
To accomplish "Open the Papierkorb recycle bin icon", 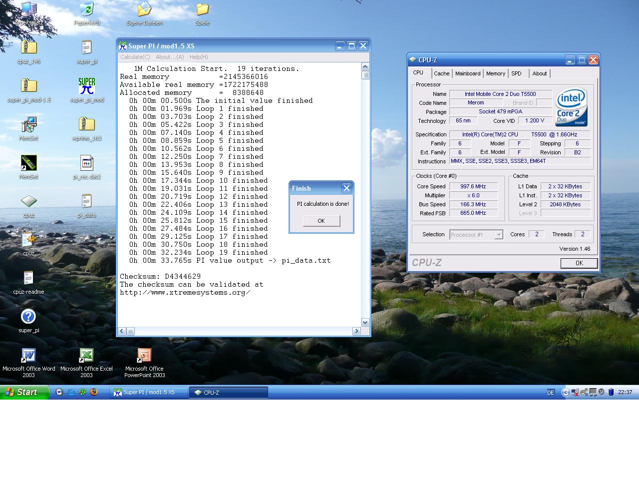I will pos(86,10).
